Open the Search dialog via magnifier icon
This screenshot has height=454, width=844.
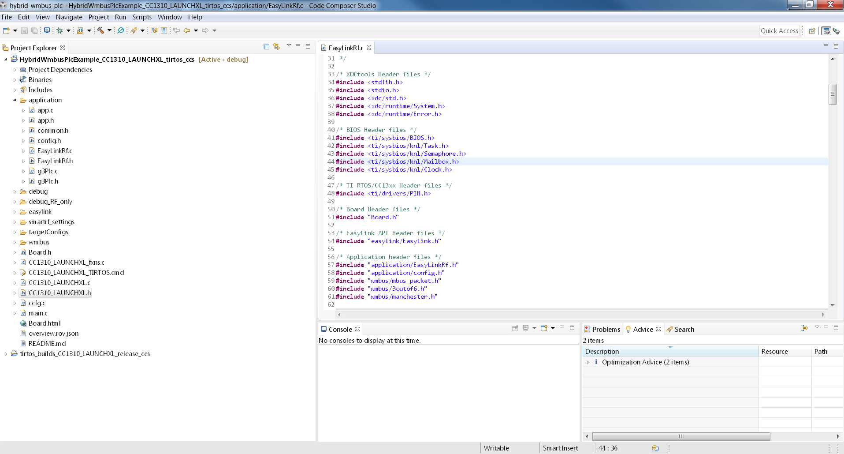120,30
